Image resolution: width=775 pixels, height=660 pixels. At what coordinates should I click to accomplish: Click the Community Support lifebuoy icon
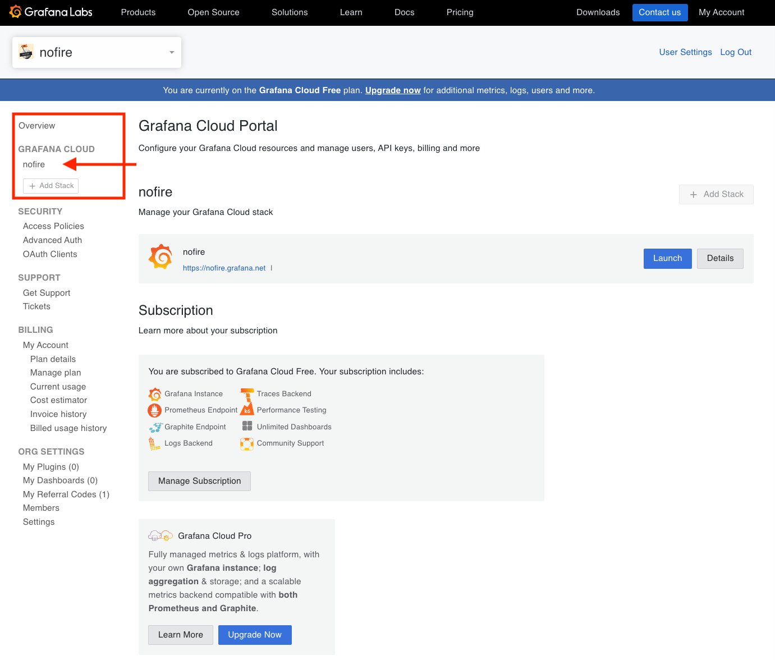247,444
